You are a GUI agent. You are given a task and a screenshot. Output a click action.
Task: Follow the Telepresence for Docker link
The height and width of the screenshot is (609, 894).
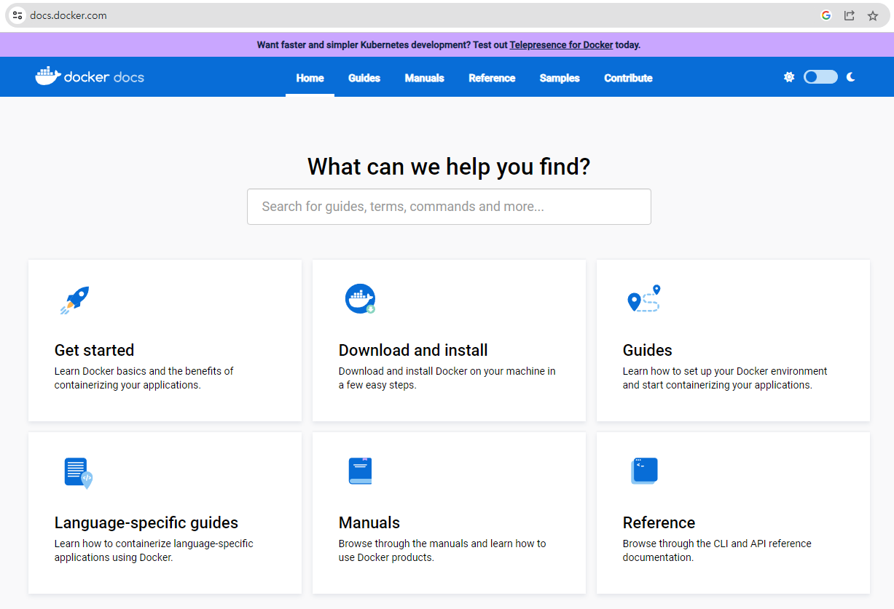pyautogui.click(x=561, y=44)
